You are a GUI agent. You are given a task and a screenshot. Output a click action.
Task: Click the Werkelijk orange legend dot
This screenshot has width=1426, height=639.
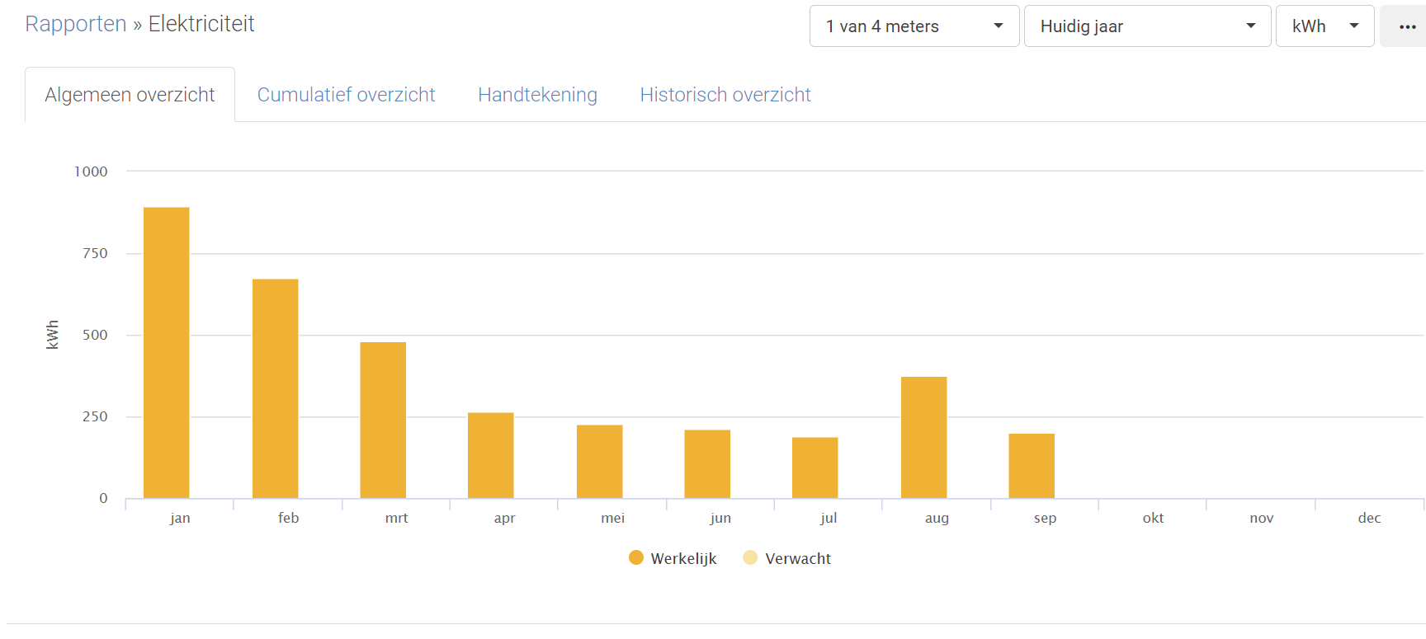[635, 557]
